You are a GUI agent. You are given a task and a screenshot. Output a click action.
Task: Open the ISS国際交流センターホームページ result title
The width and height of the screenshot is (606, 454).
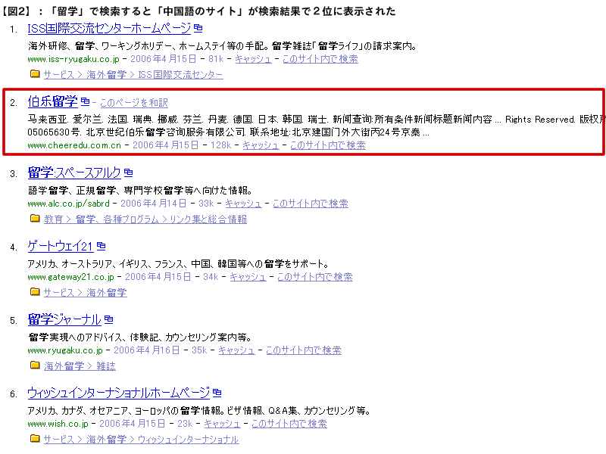(108, 29)
